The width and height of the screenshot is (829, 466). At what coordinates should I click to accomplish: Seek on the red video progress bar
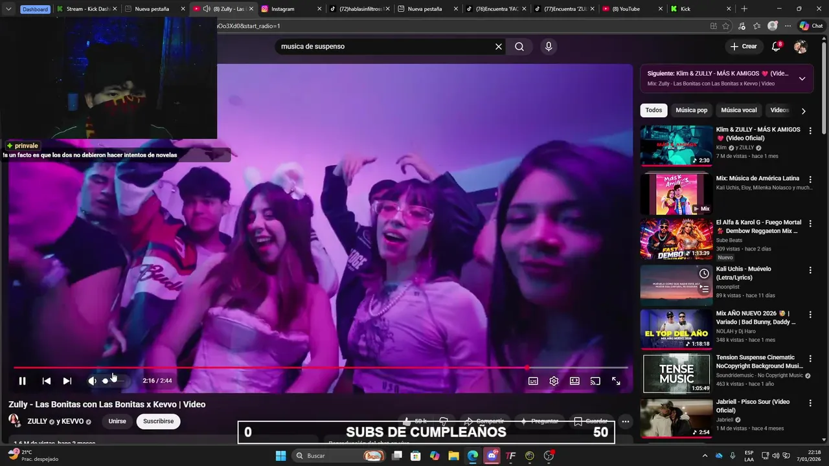(321, 368)
